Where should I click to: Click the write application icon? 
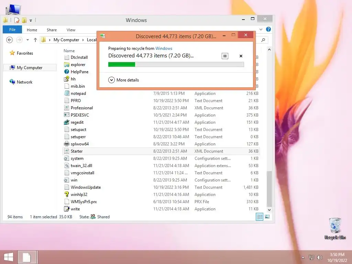[66, 209]
